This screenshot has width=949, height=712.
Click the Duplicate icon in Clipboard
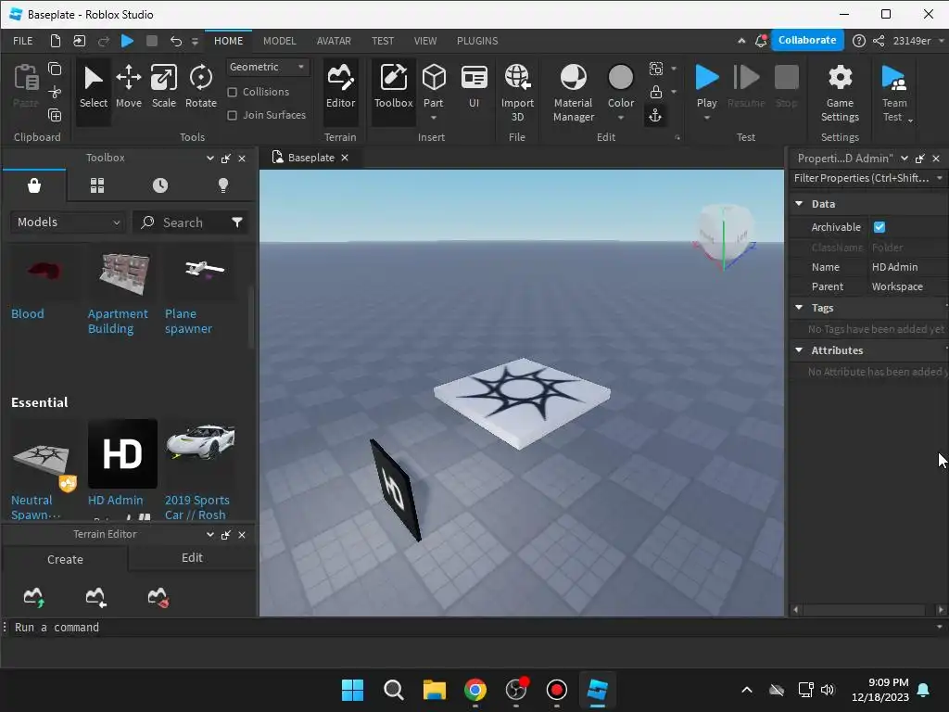click(55, 115)
